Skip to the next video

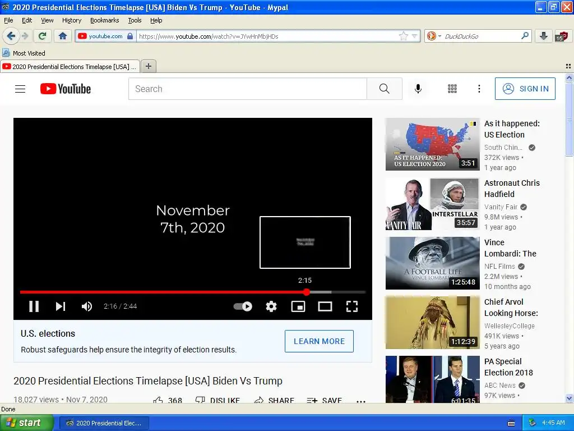coord(61,306)
